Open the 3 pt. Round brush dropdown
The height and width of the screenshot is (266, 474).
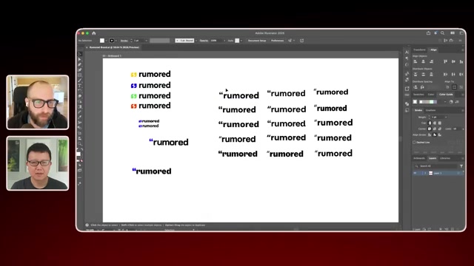tap(196, 41)
